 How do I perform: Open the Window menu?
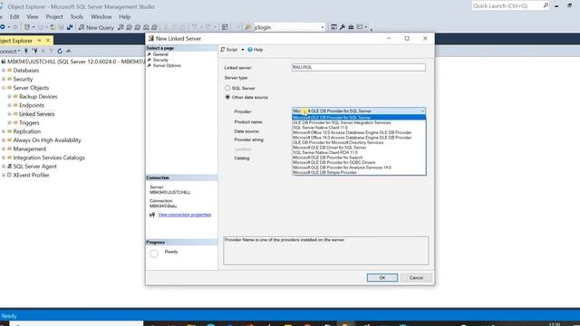coord(101,16)
